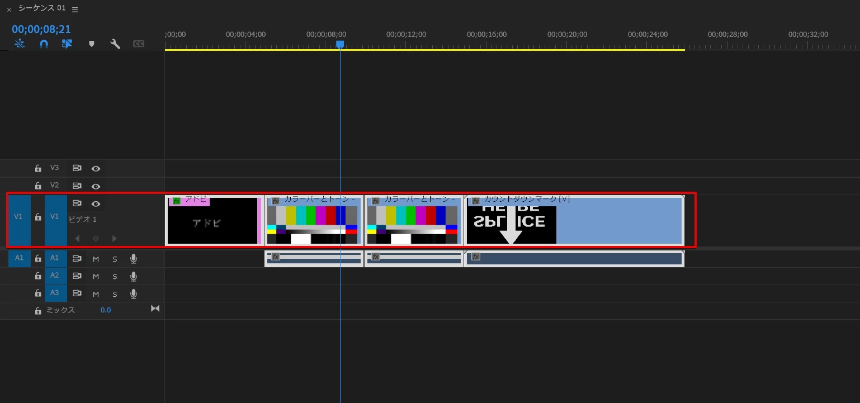The image size is (860, 403).
Task: Toggle the V1 source patch button
Action: point(19,220)
